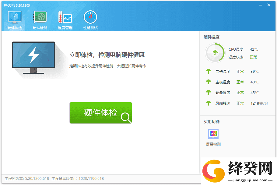Click the 温度状态 label
This screenshot has width=277, height=185.
pyautogui.click(x=236, y=57)
